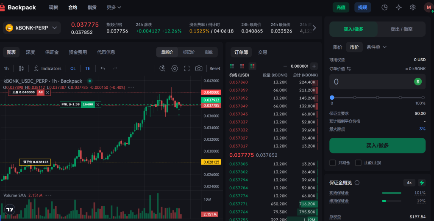Click the large 买入/做多 submit button
This screenshot has width=434, height=221.
tap(377, 145)
